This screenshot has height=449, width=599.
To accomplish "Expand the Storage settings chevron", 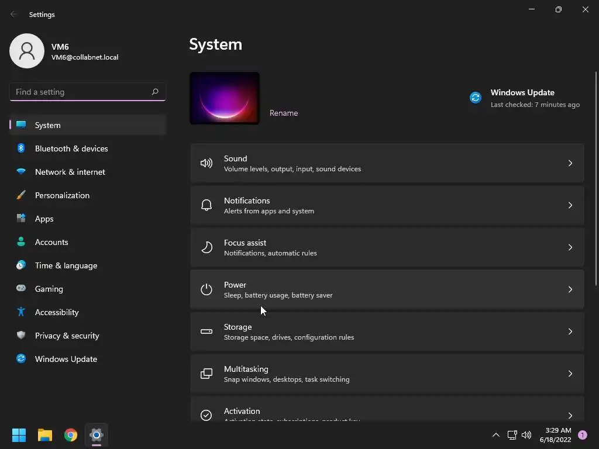I will (x=570, y=331).
